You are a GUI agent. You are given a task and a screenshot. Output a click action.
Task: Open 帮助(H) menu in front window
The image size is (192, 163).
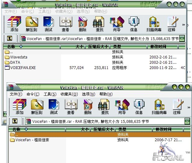106,94
